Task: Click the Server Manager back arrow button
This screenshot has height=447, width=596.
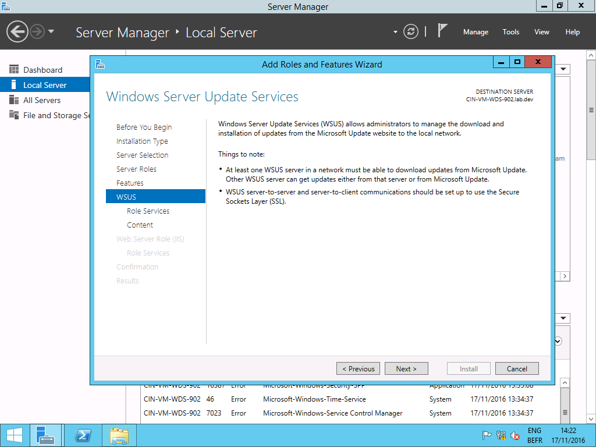Action: pos(17,31)
